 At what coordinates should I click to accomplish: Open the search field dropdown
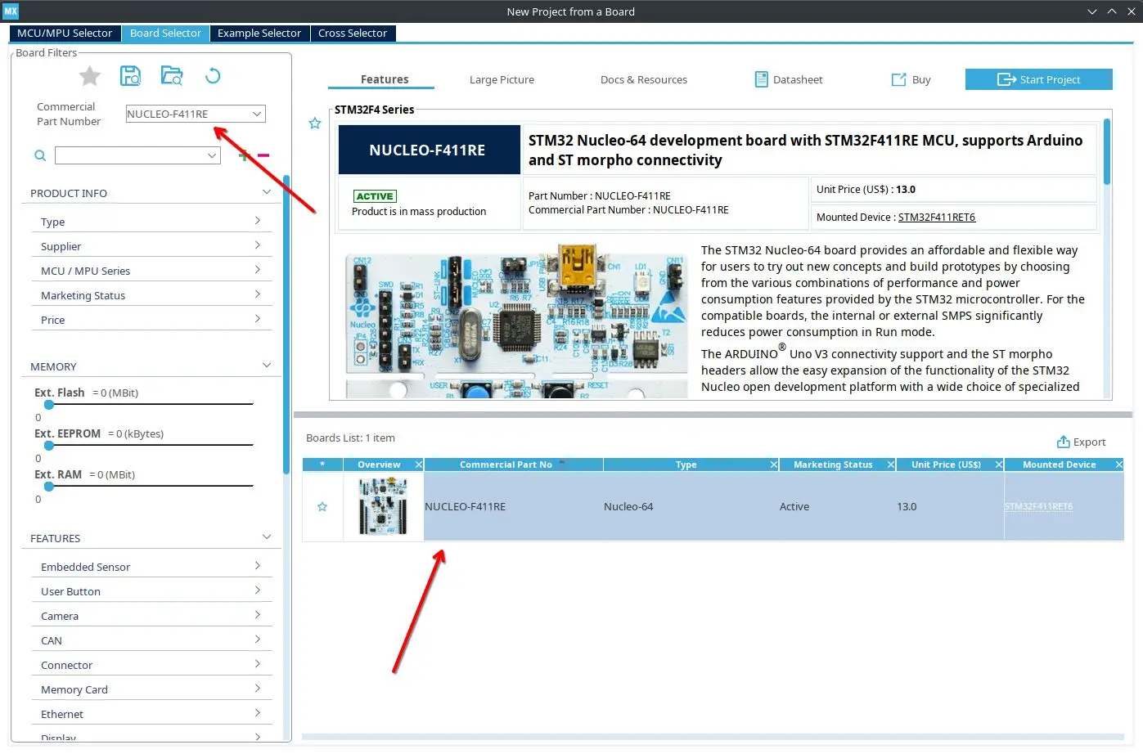click(x=212, y=155)
